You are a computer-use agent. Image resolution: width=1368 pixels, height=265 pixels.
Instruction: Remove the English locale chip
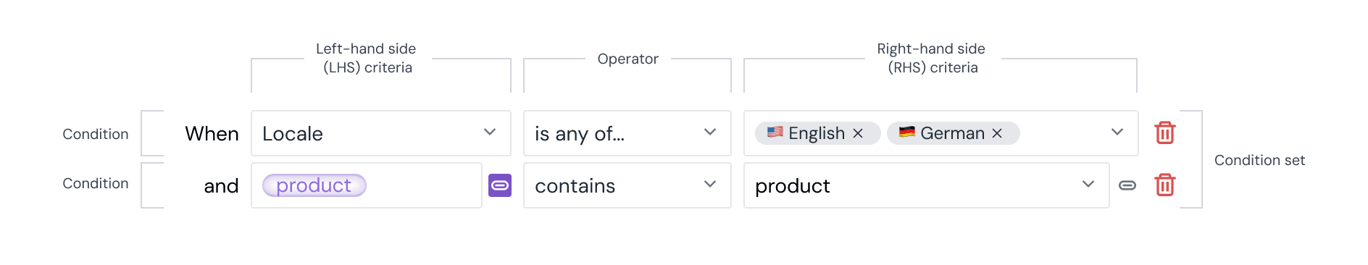pyautogui.click(x=858, y=133)
